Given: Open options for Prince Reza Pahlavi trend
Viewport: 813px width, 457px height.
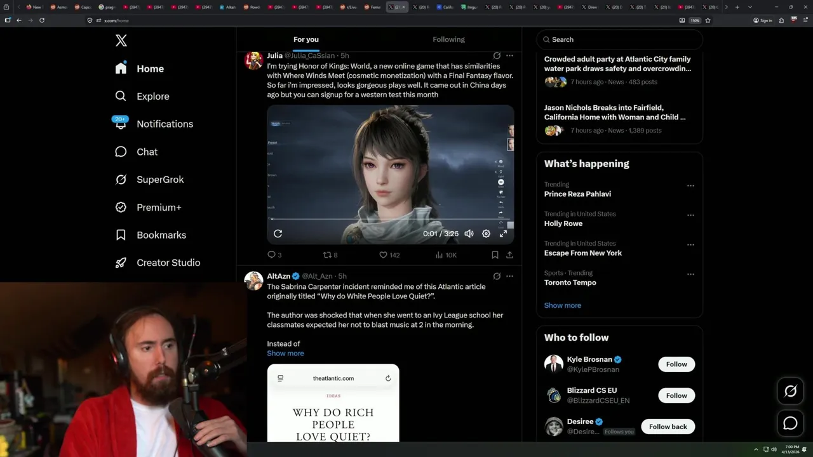Looking at the screenshot, I should [690, 186].
